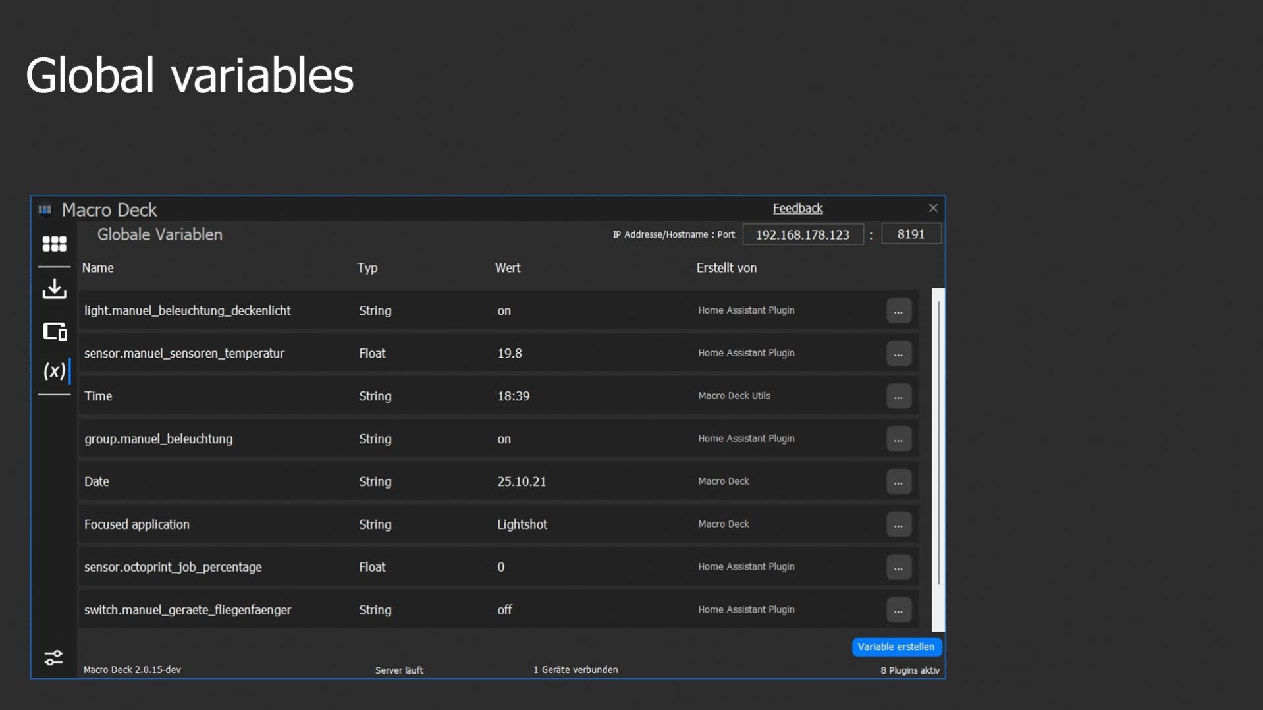This screenshot has width=1263, height=710.
Task: Open the deck grid view icon
Action: tap(54, 244)
